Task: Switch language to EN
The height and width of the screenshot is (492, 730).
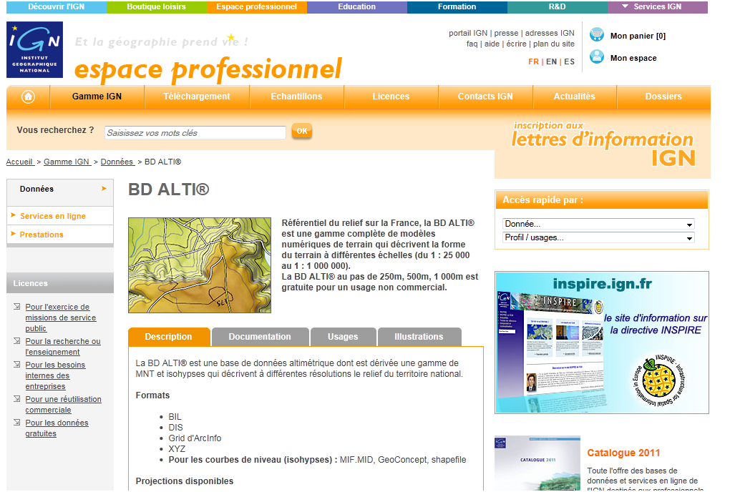Action: point(551,62)
